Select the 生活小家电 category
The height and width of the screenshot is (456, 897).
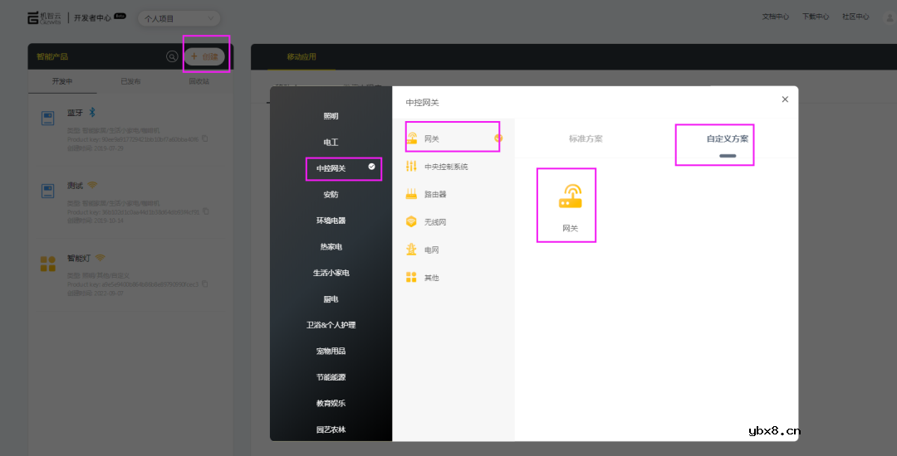click(x=331, y=273)
